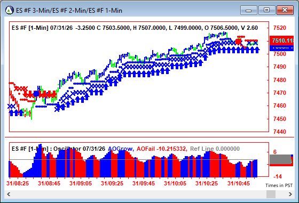Close the ES #F chart window
This screenshot has height=203, width=299.
tap(285, 10)
